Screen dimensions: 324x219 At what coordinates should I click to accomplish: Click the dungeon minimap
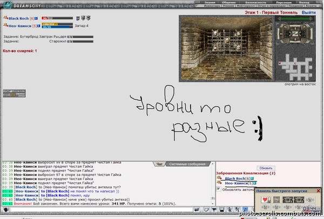[x=295, y=66]
